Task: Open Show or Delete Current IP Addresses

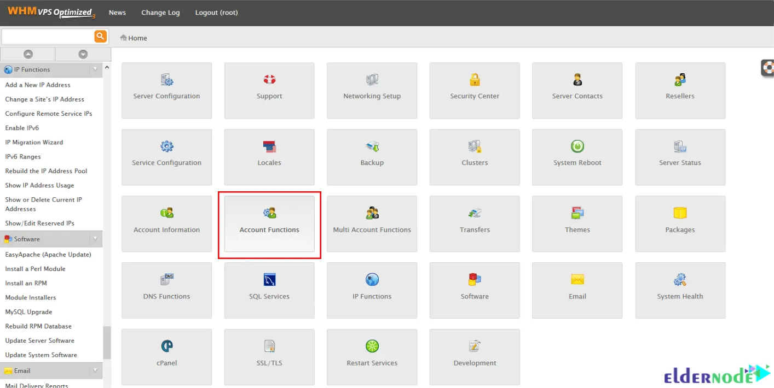Action: [44, 204]
